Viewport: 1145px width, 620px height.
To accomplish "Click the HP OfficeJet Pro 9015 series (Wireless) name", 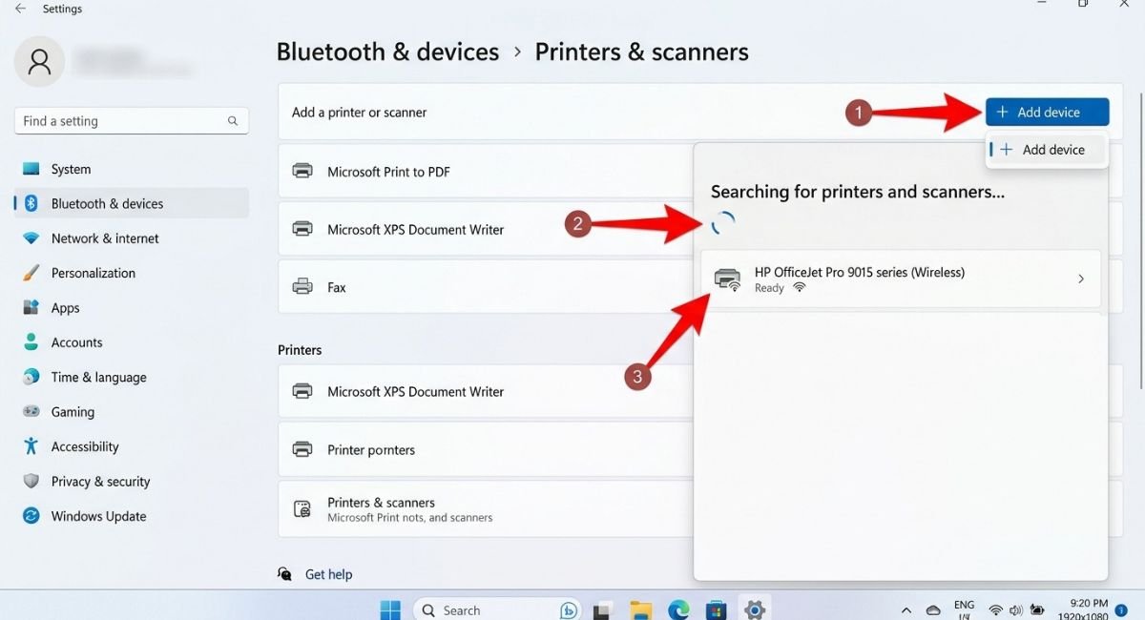I will click(860, 272).
